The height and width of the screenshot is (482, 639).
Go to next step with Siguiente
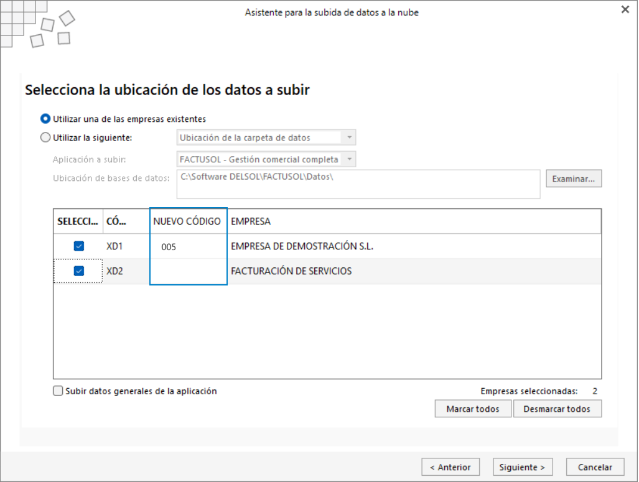coord(523,467)
